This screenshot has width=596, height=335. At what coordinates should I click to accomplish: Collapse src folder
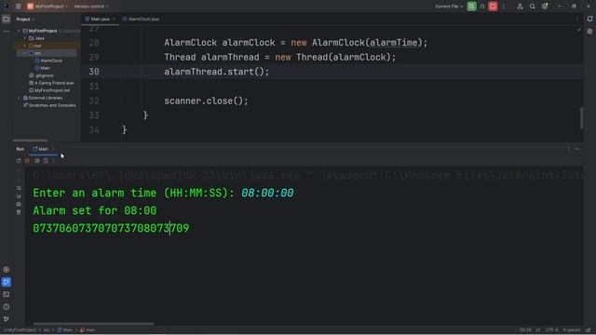tap(25, 53)
